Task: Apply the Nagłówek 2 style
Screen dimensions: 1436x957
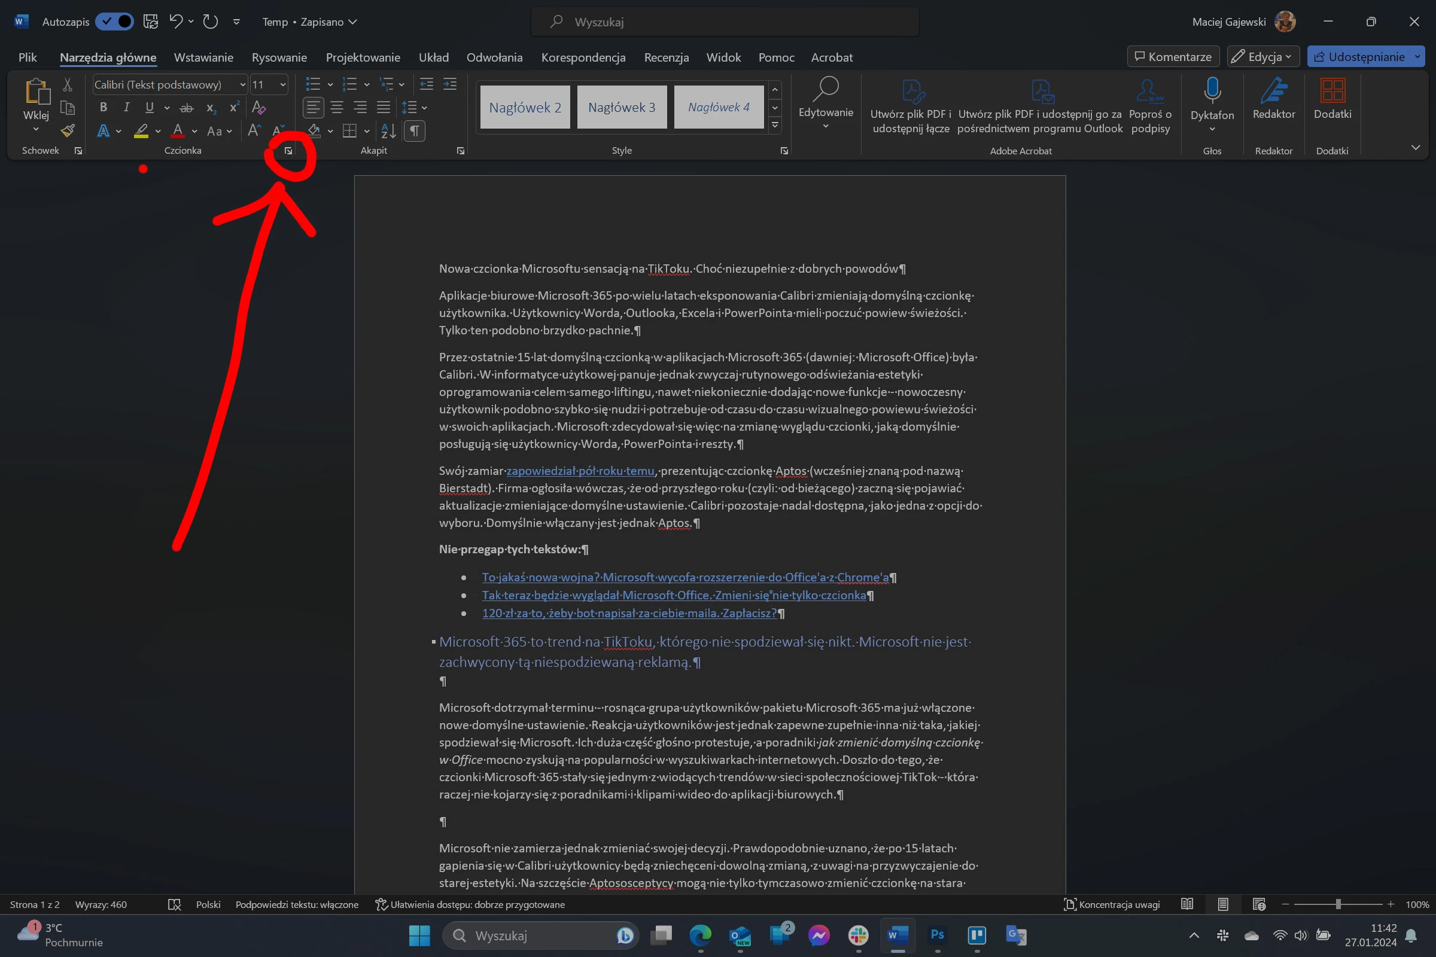Action: point(525,108)
